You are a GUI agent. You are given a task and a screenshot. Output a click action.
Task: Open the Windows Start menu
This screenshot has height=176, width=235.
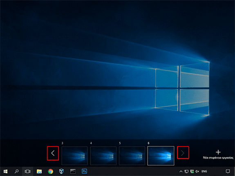(5, 171)
